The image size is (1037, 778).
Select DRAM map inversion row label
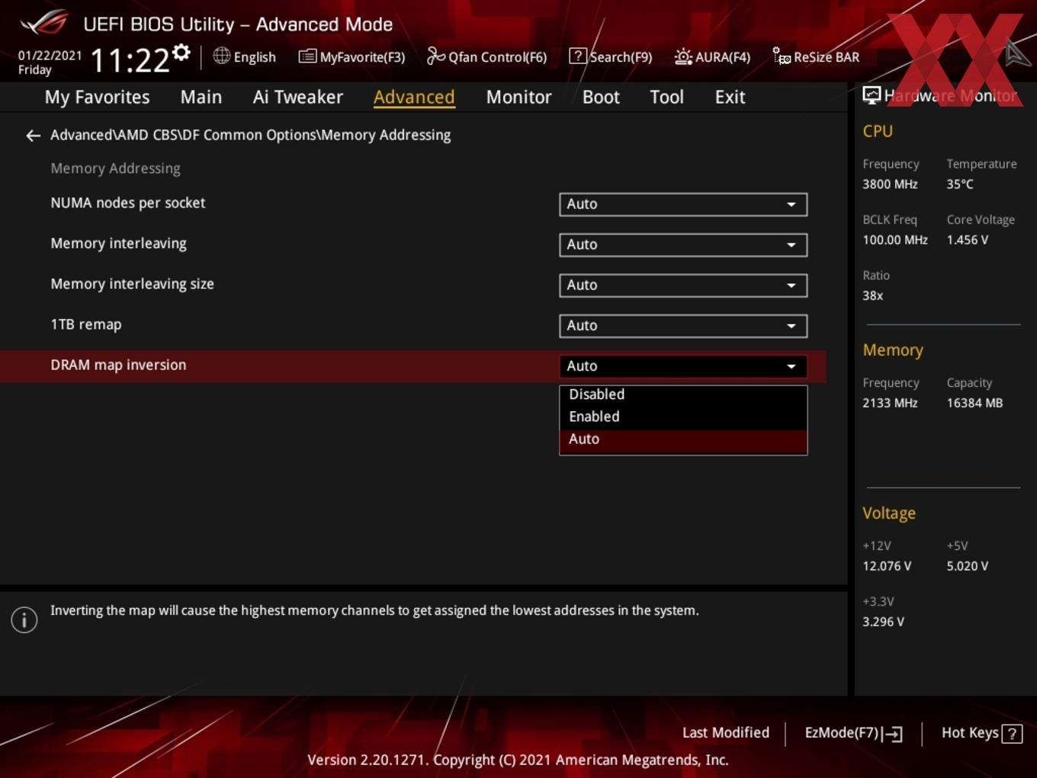coord(118,365)
